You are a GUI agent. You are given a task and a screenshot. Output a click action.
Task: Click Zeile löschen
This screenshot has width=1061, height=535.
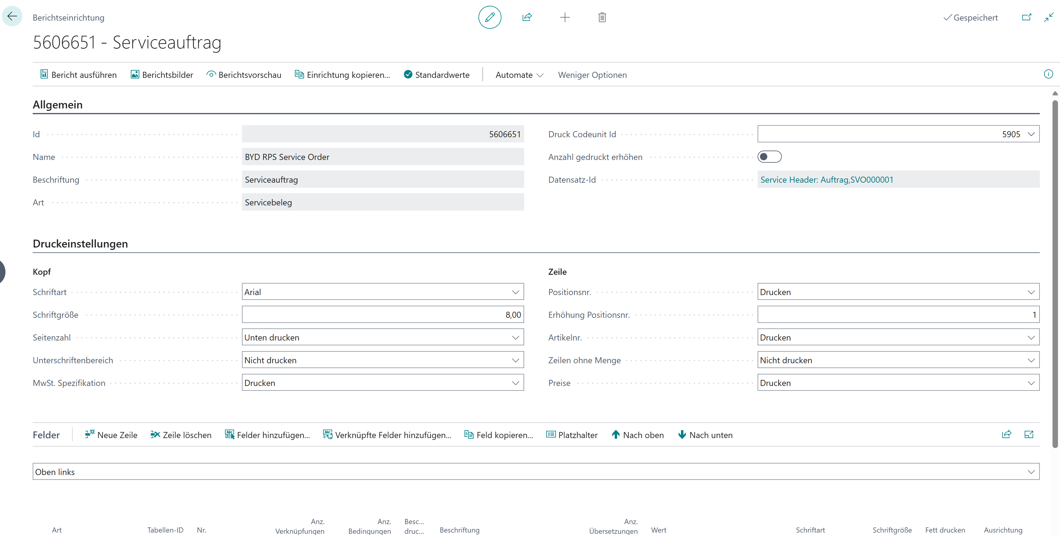pyautogui.click(x=181, y=435)
